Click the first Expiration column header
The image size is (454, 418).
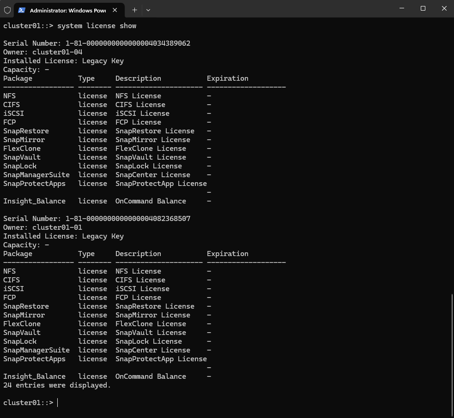coord(228,78)
